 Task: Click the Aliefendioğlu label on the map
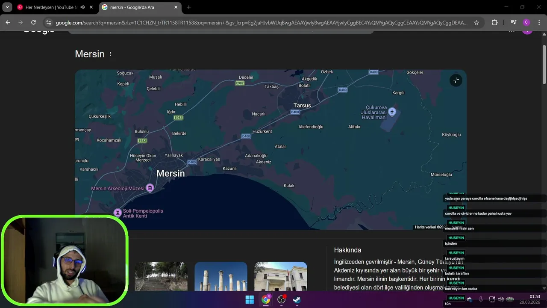(x=311, y=127)
